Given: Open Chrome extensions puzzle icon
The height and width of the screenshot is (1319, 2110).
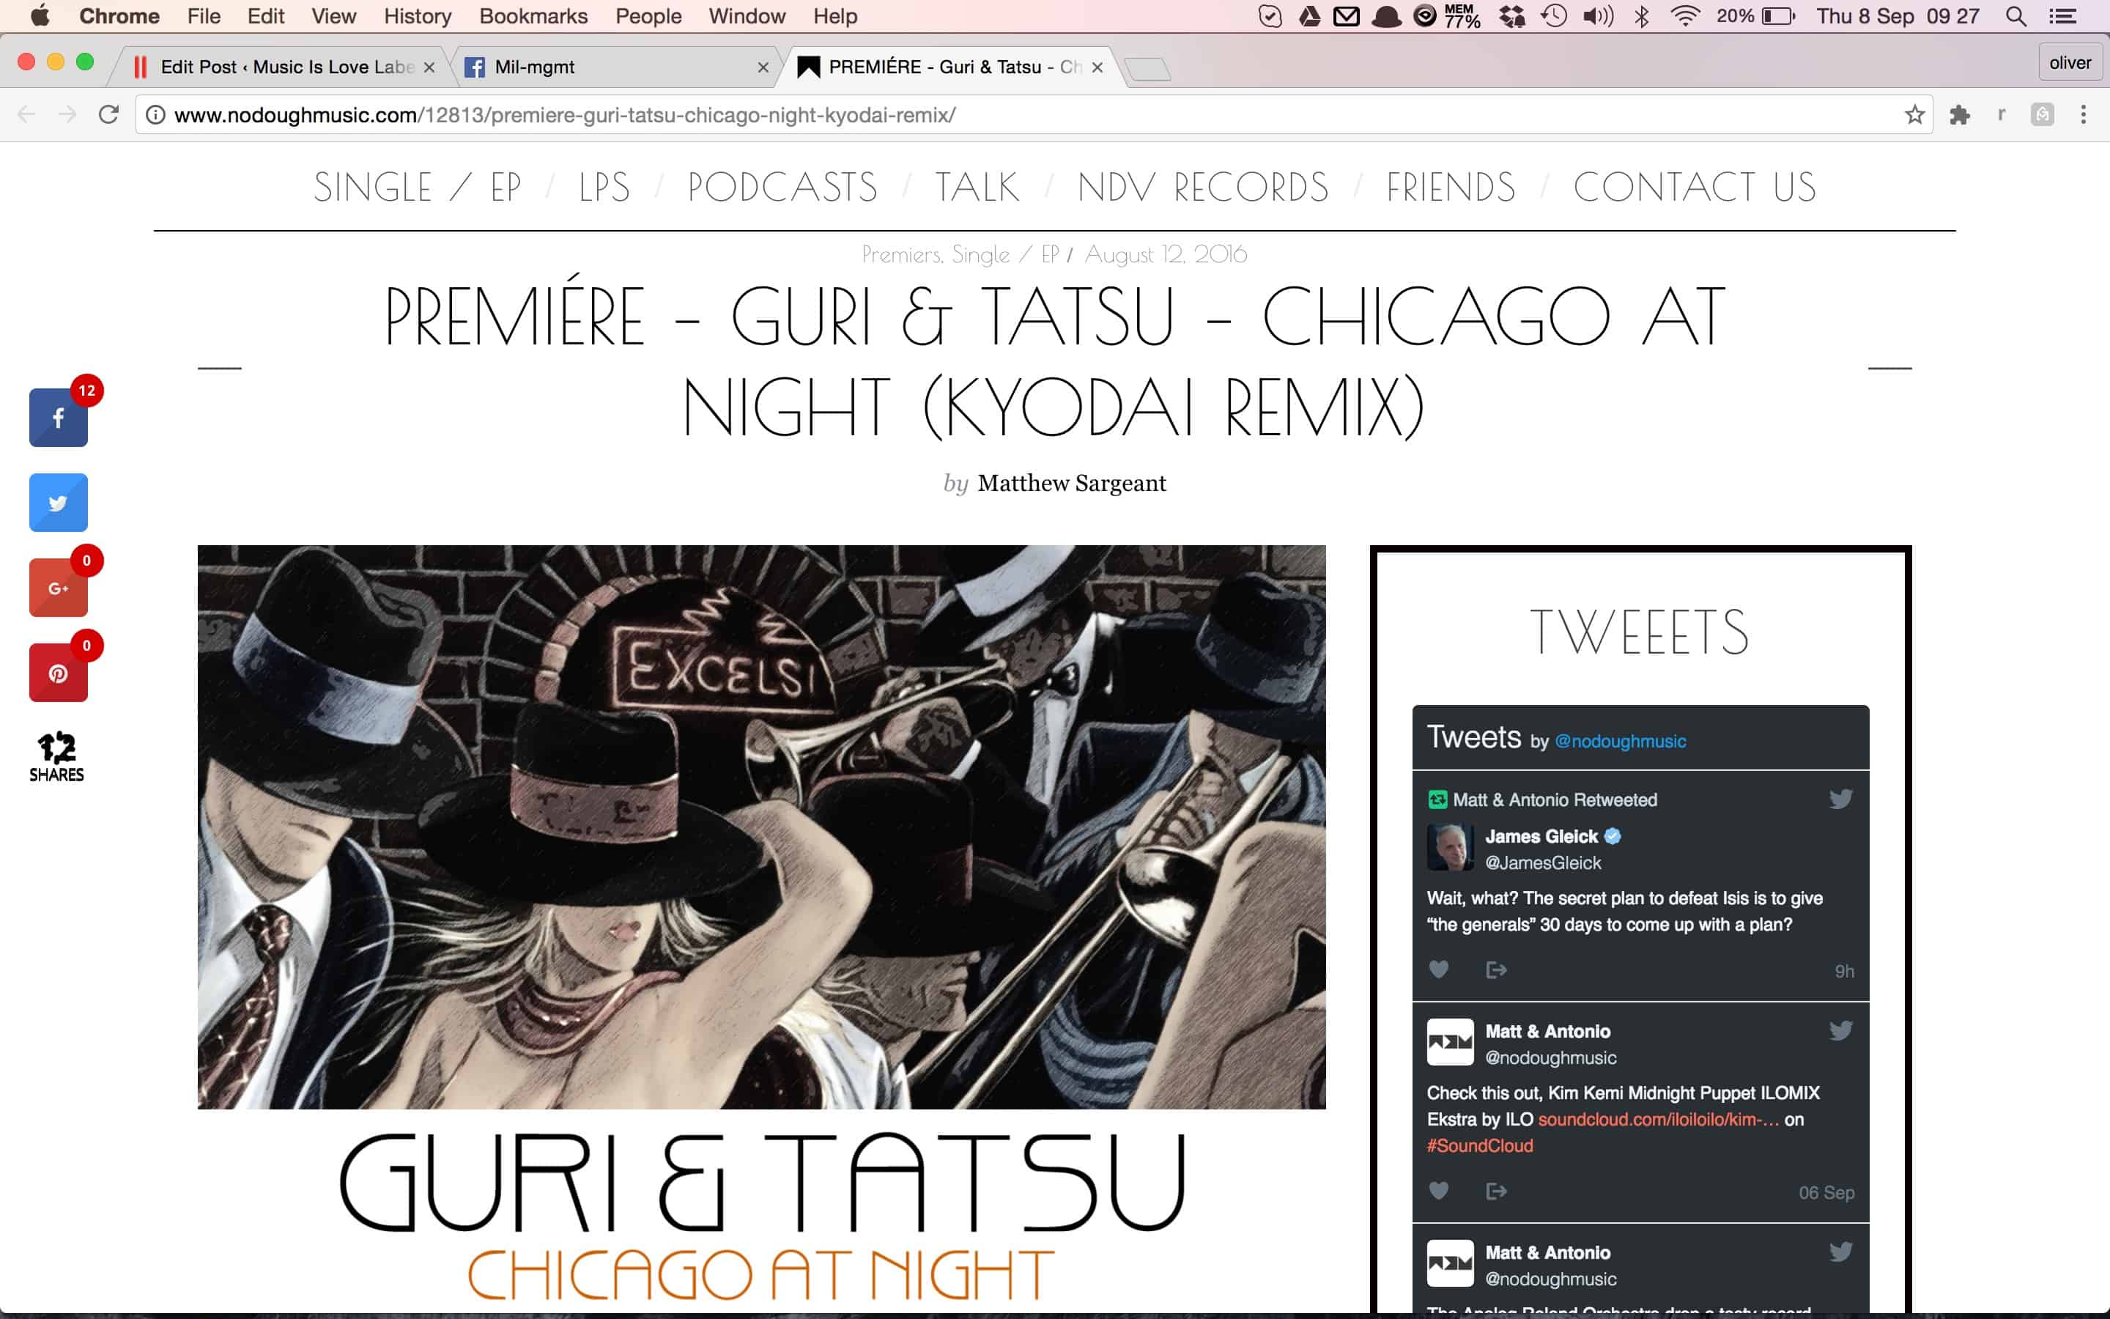Looking at the screenshot, I should click(x=1960, y=114).
